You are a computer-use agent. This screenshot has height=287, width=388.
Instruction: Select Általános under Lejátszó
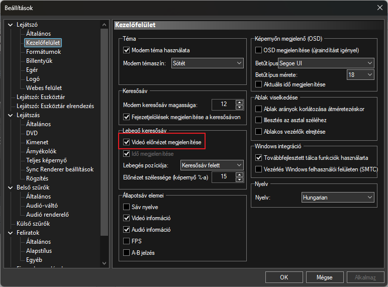click(38, 34)
